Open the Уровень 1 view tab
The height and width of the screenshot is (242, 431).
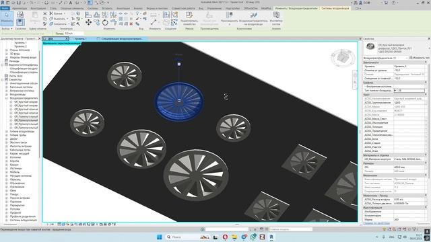click(x=81, y=39)
